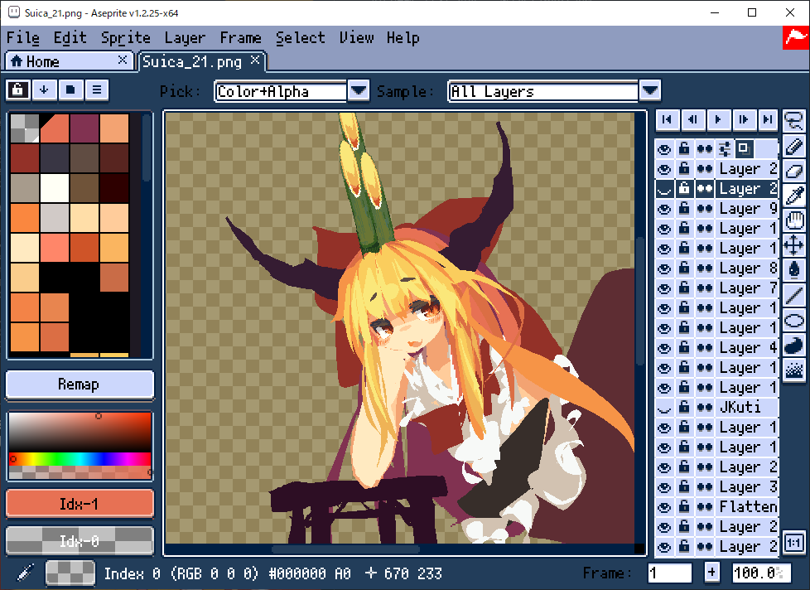Play the animation
The image size is (810, 590).
click(717, 120)
